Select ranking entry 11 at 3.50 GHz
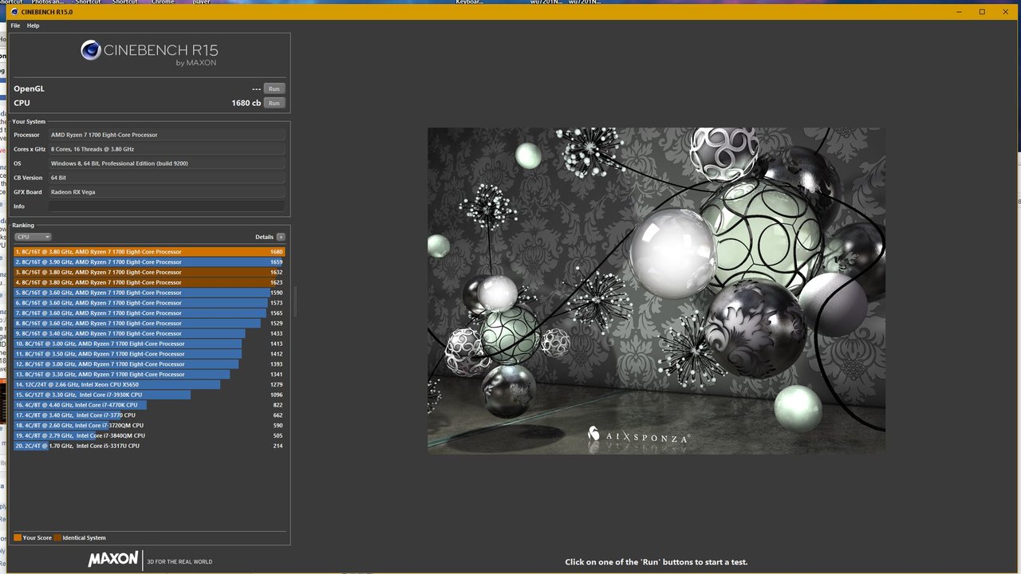1021x574 pixels. pos(149,354)
